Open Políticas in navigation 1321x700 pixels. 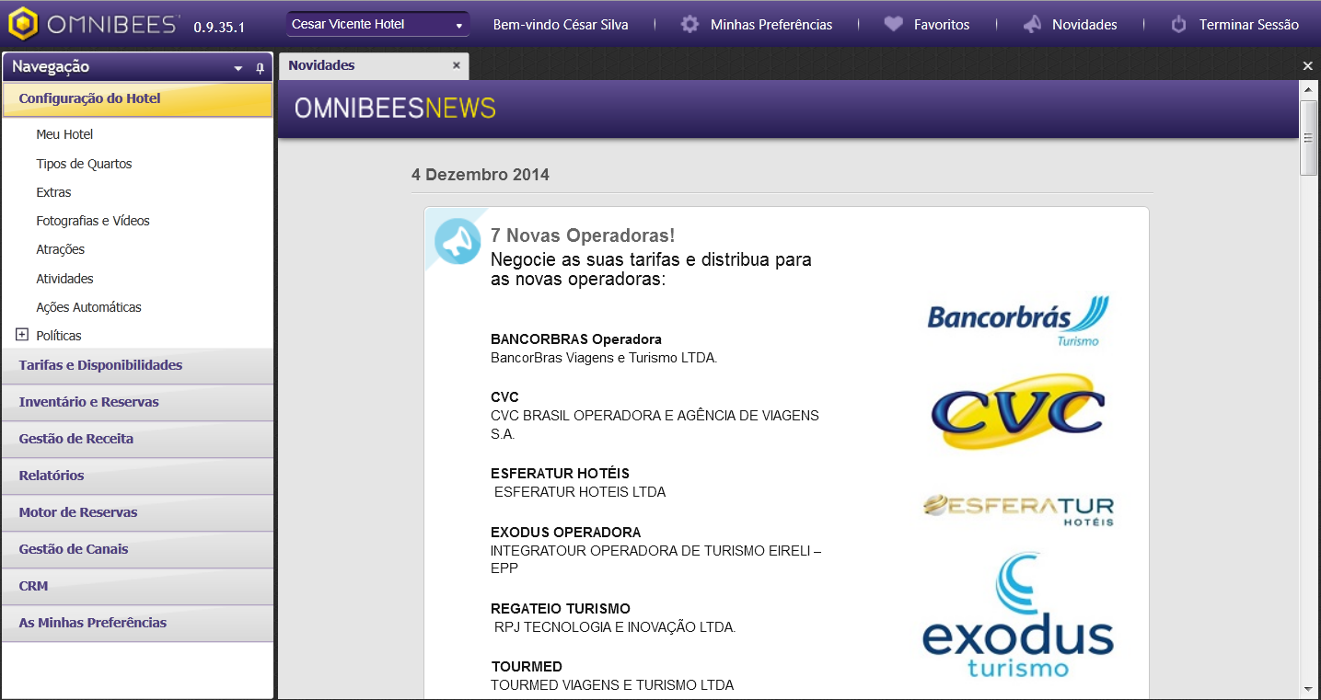59,336
